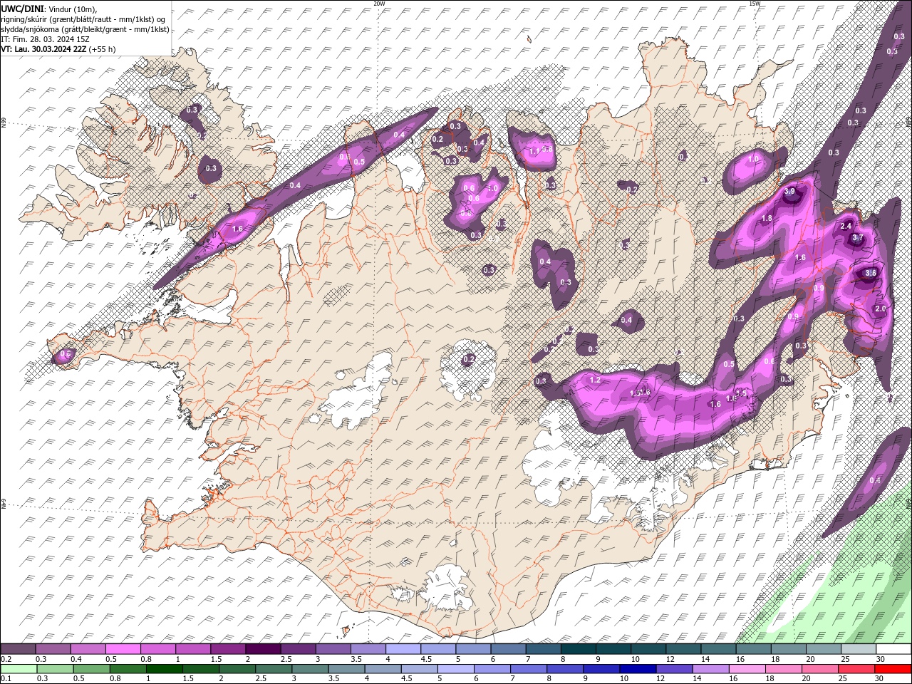Select the bright red swatch at 30 in rain scale
Image resolution: width=912 pixels, height=684 pixels.
(893, 669)
